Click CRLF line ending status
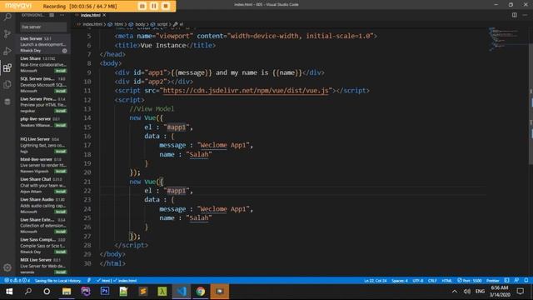533x300 pixels. point(432,281)
